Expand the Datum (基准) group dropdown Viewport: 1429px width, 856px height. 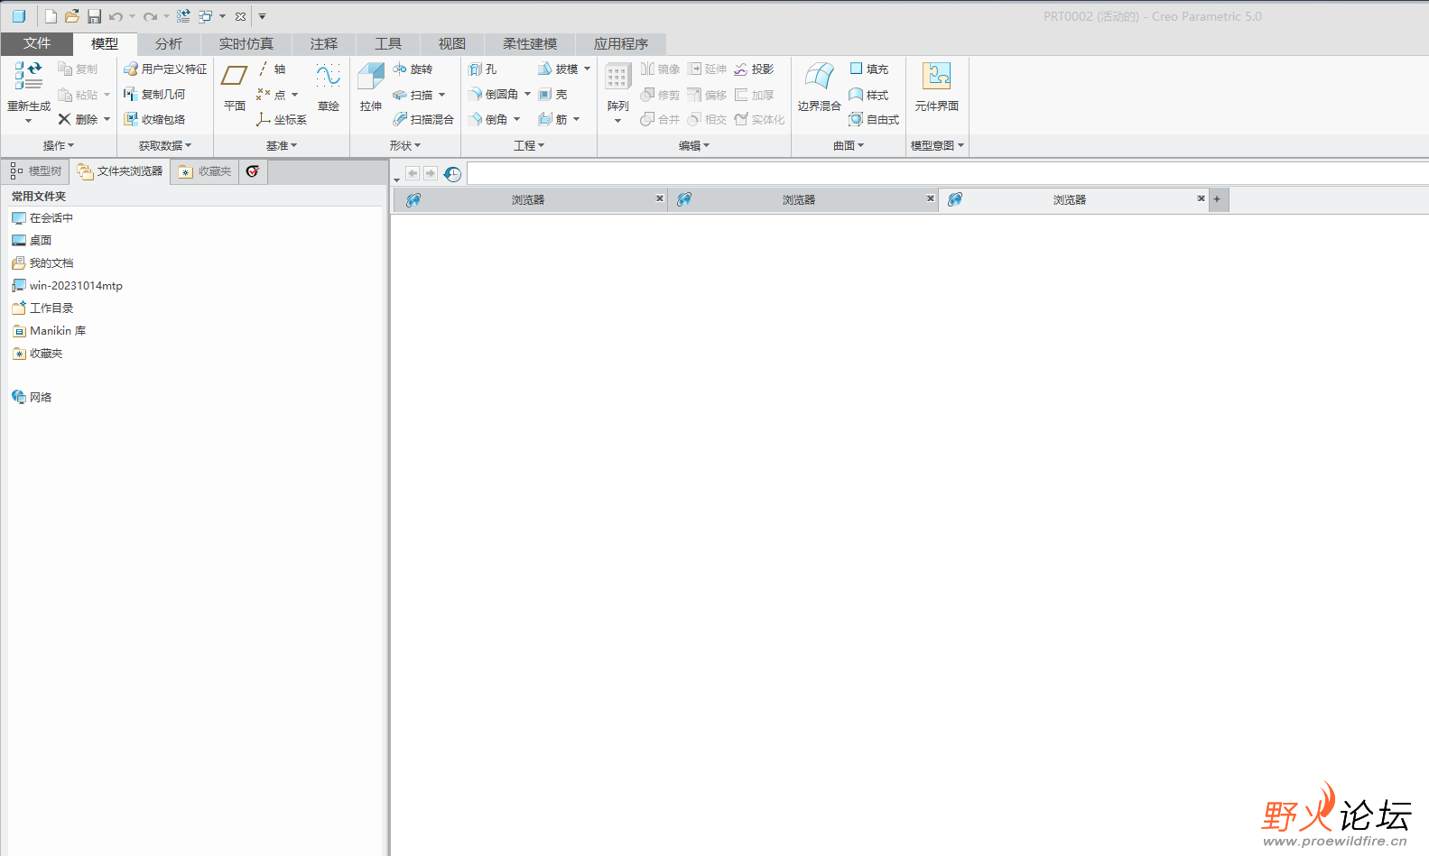[282, 145]
